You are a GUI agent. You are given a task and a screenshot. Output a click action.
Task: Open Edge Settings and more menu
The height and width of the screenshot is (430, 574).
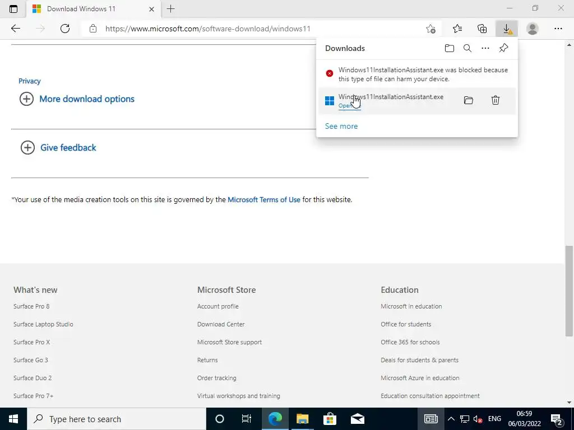click(x=558, y=29)
